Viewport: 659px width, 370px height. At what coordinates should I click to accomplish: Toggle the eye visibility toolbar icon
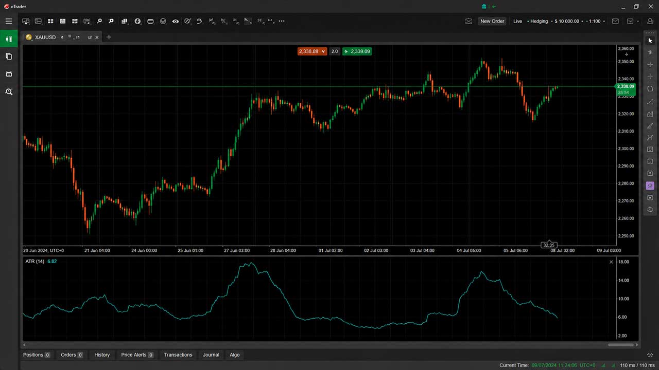[x=176, y=21]
